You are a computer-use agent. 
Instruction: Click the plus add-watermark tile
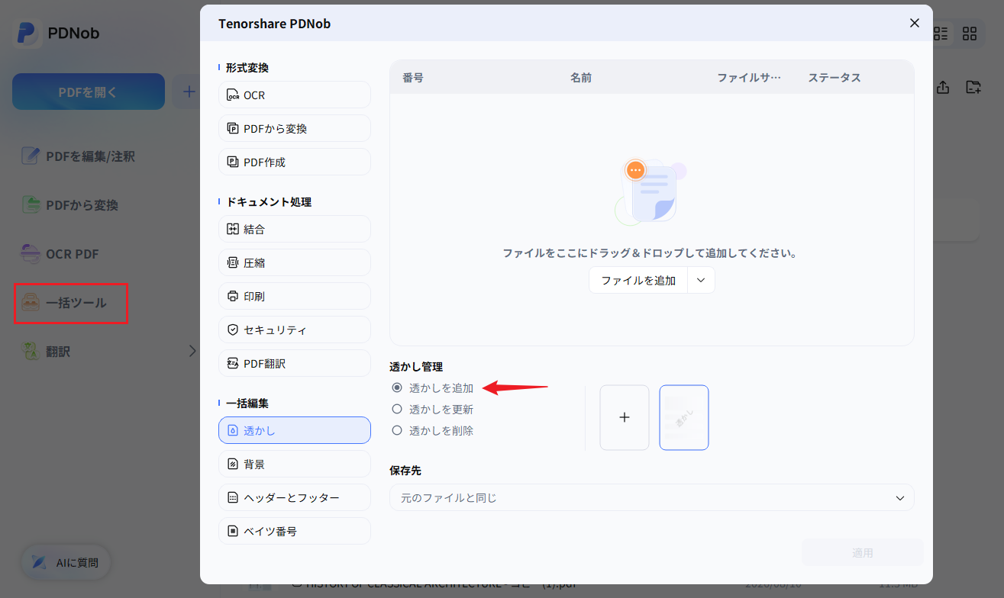pos(625,417)
